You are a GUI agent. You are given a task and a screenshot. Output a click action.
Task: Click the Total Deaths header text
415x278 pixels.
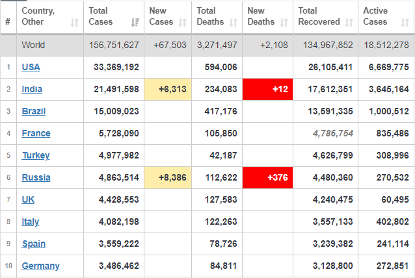[x=210, y=16]
